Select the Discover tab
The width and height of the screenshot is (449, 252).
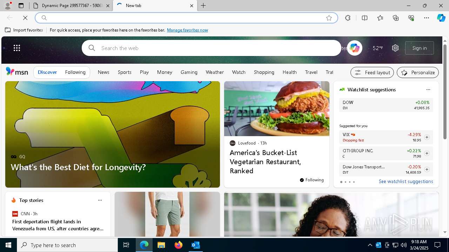(47, 72)
